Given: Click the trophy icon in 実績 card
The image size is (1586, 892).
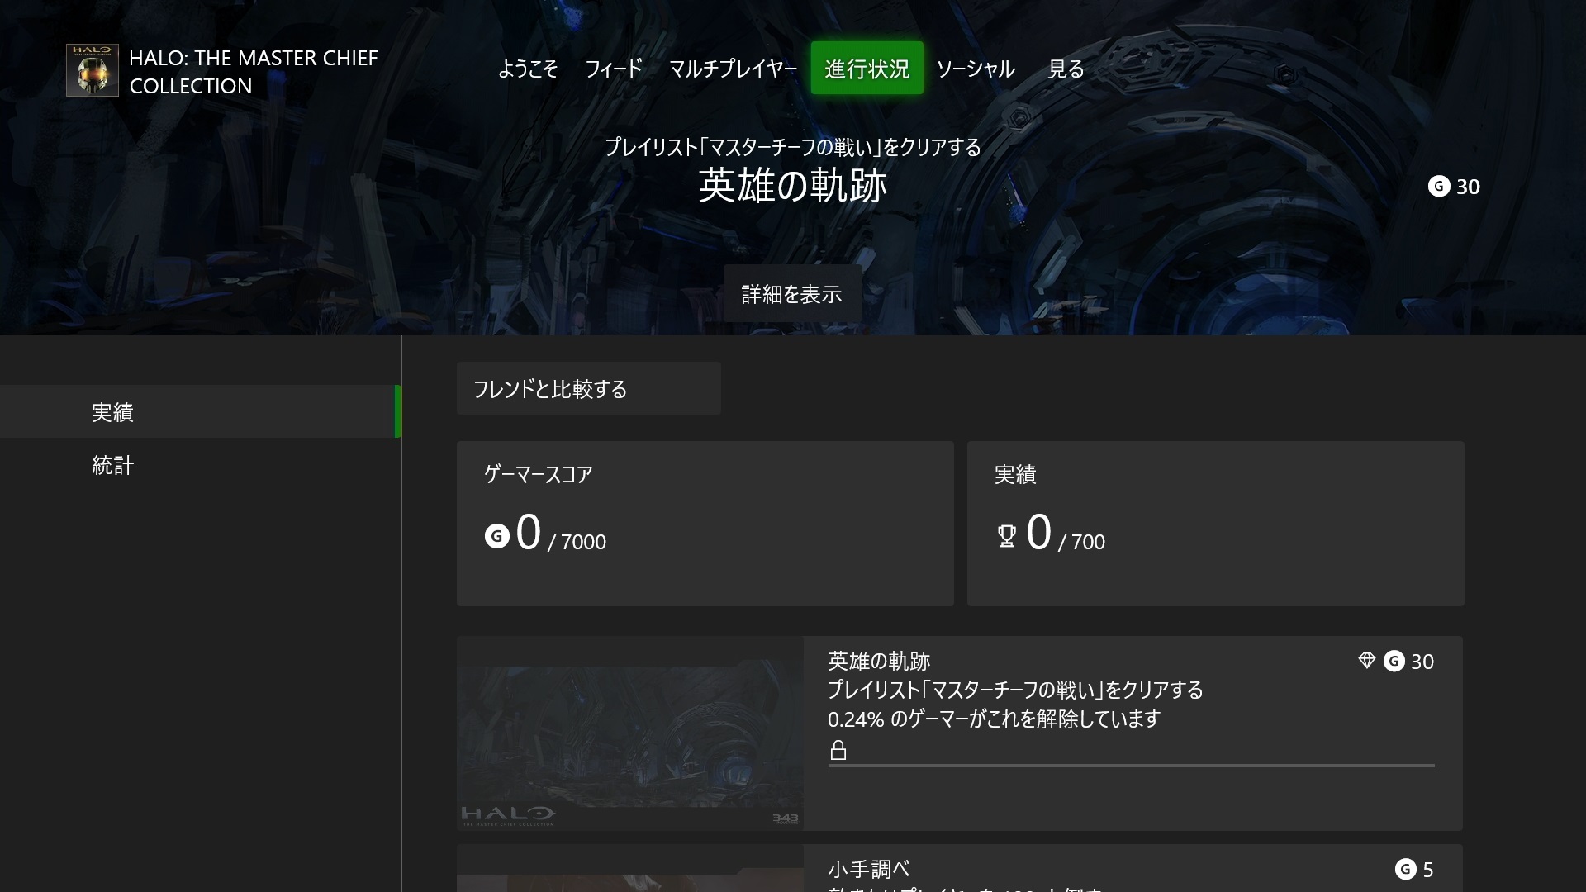Looking at the screenshot, I should pyautogui.click(x=1006, y=537).
